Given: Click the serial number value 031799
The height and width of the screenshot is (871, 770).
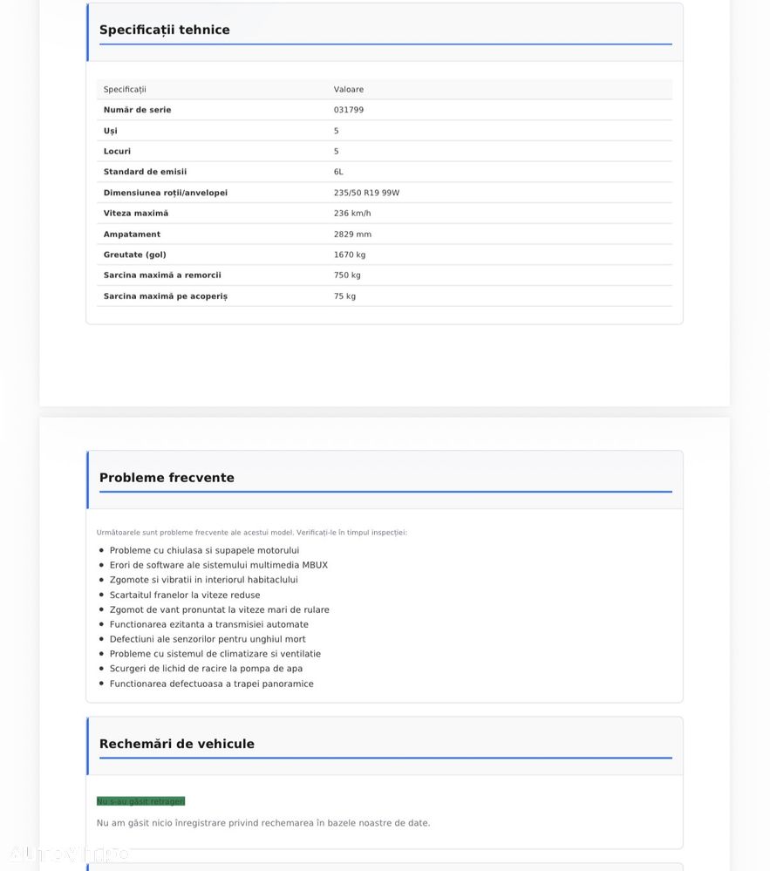Looking at the screenshot, I should click(x=348, y=110).
